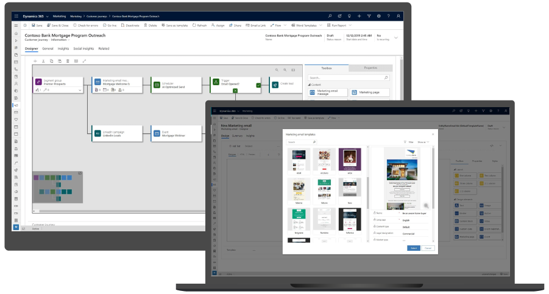Expand the header chevron in the email window
549x294 pixels.
tap(504, 128)
